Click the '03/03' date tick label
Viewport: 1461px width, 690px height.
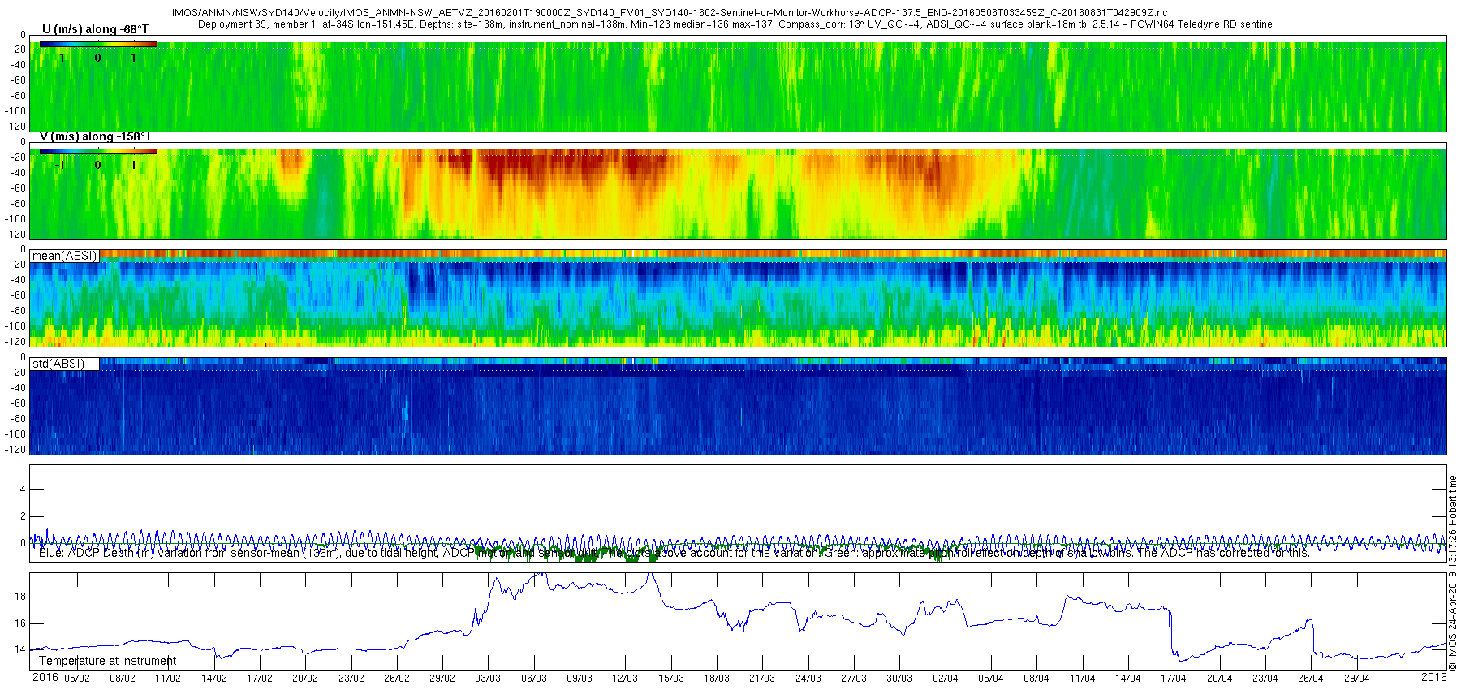[488, 679]
